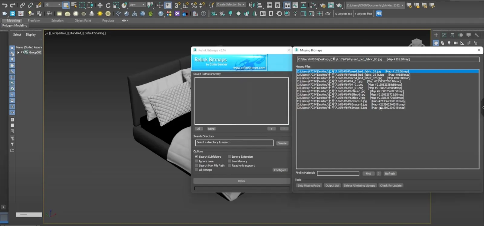Open the Display menu in Scene Explorer
Screen dimensions: 484x226
pyautogui.click(x=31, y=34)
